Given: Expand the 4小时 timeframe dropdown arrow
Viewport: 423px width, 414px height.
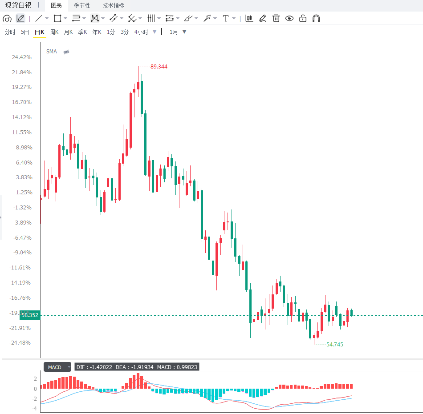Looking at the screenshot, I should (x=155, y=32).
